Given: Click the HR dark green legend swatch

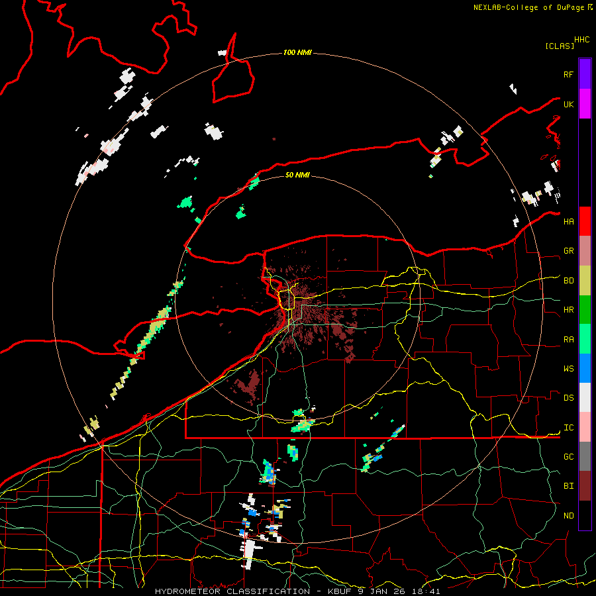Looking at the screenshot, I should point(585,310).
